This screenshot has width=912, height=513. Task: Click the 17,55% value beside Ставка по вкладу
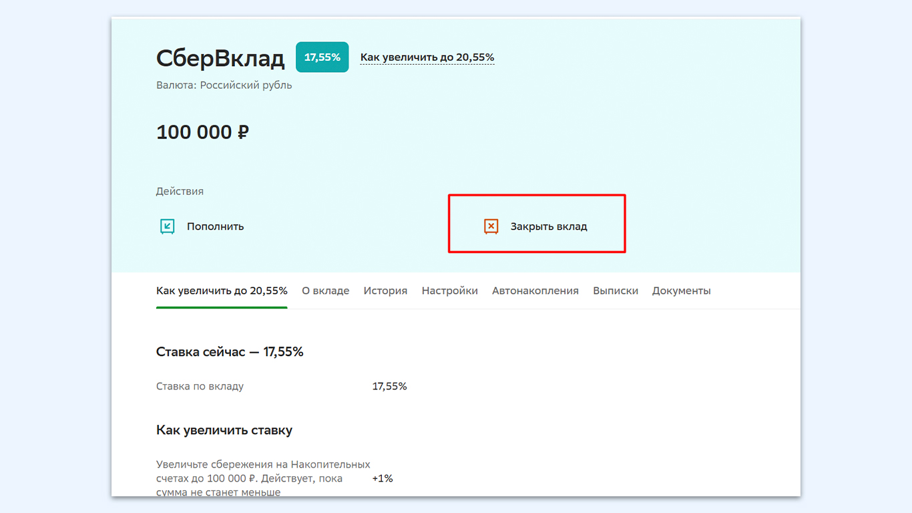[389, 386]
